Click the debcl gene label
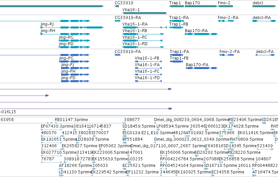The height and width of the screenshot is (177, 278). (258, 3)
